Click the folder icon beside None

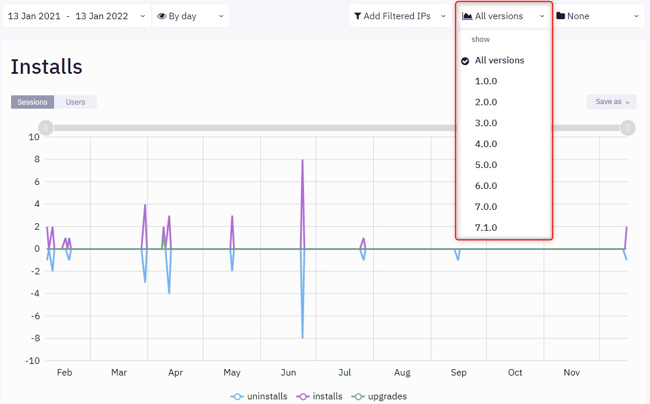pos(560,16)
